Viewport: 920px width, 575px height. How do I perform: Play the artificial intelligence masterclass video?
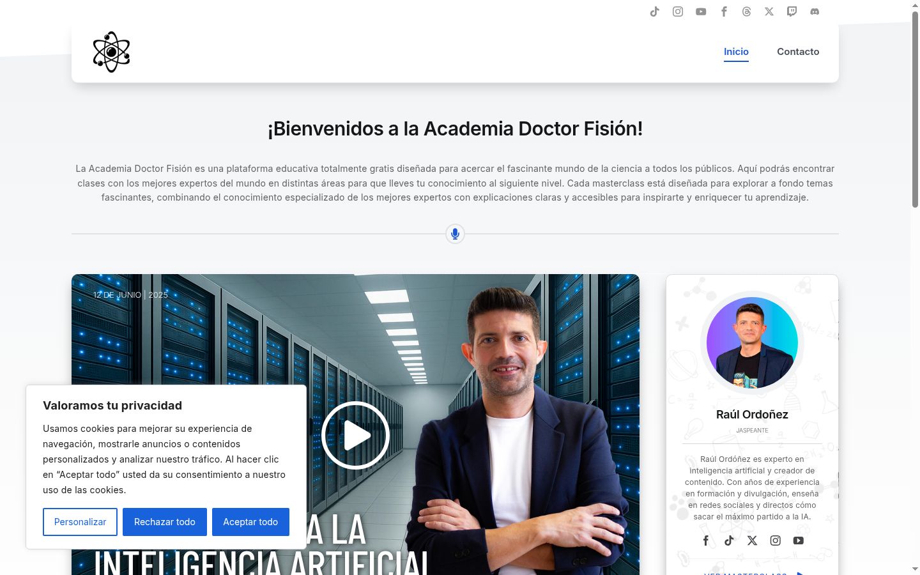tap(356, 436)
